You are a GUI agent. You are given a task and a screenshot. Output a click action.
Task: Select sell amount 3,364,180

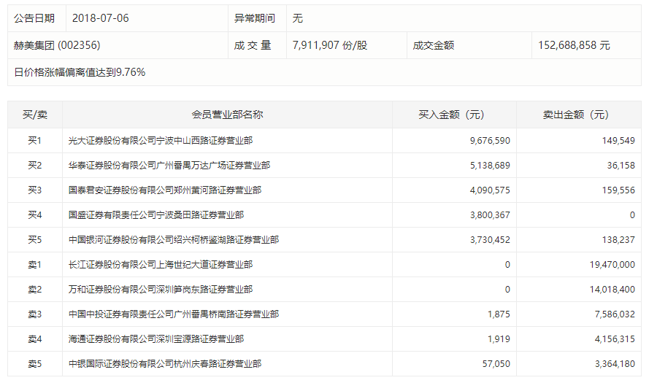coord(615,364)
